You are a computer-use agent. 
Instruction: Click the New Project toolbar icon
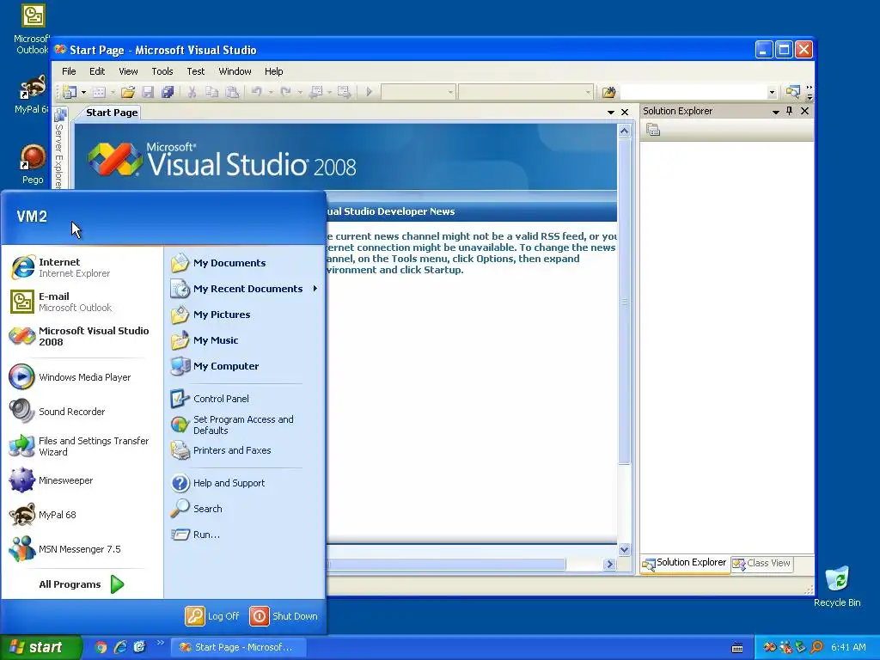70,91
